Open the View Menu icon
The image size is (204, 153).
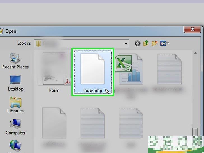pos(163,43)
